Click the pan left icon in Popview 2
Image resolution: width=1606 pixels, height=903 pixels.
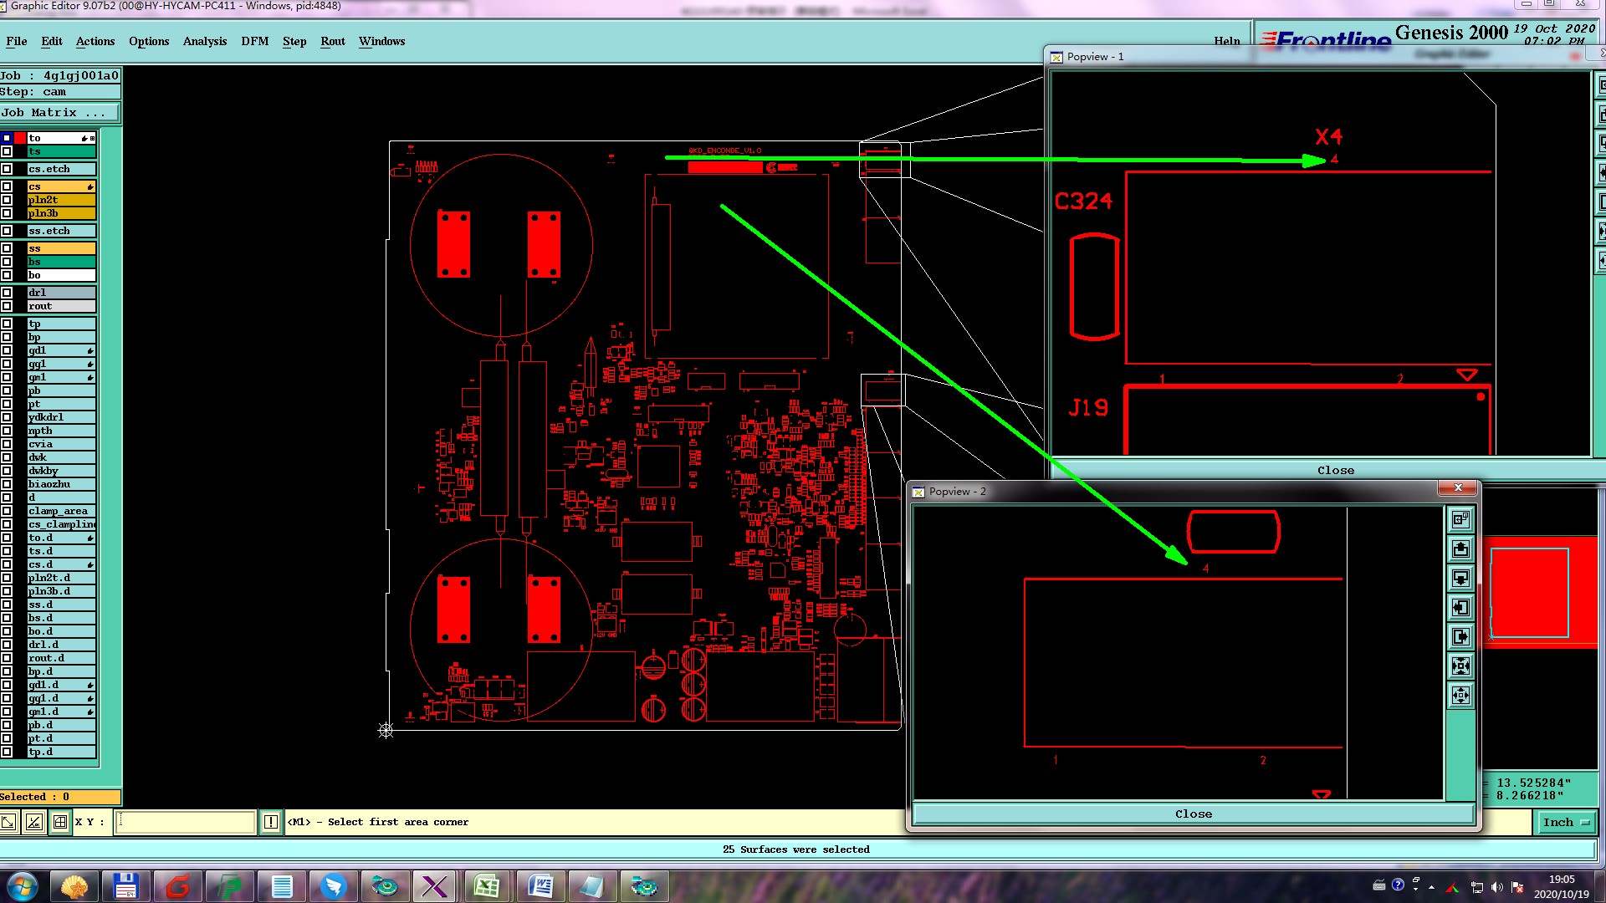click(1460, 608)
